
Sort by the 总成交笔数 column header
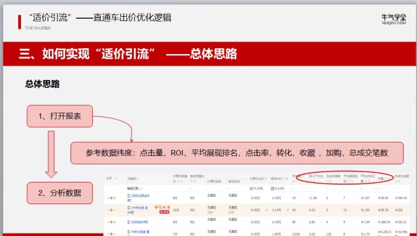point(333,178)
